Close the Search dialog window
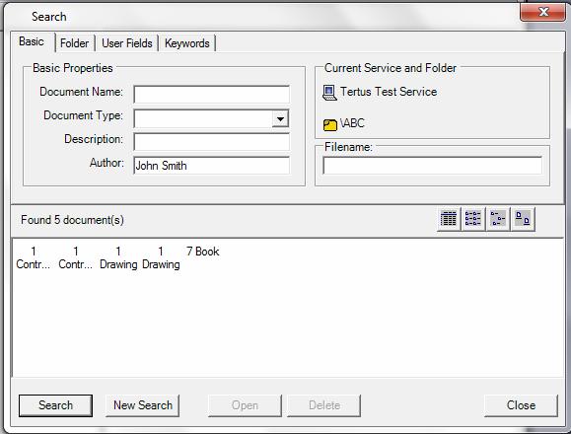This screenshot has width=571, height=434. click(543, 12)
